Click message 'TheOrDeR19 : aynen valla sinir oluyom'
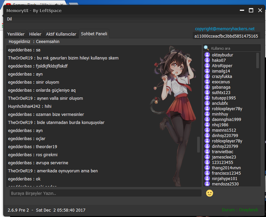Viewport: 266px width, 217px height. (45, 98)
